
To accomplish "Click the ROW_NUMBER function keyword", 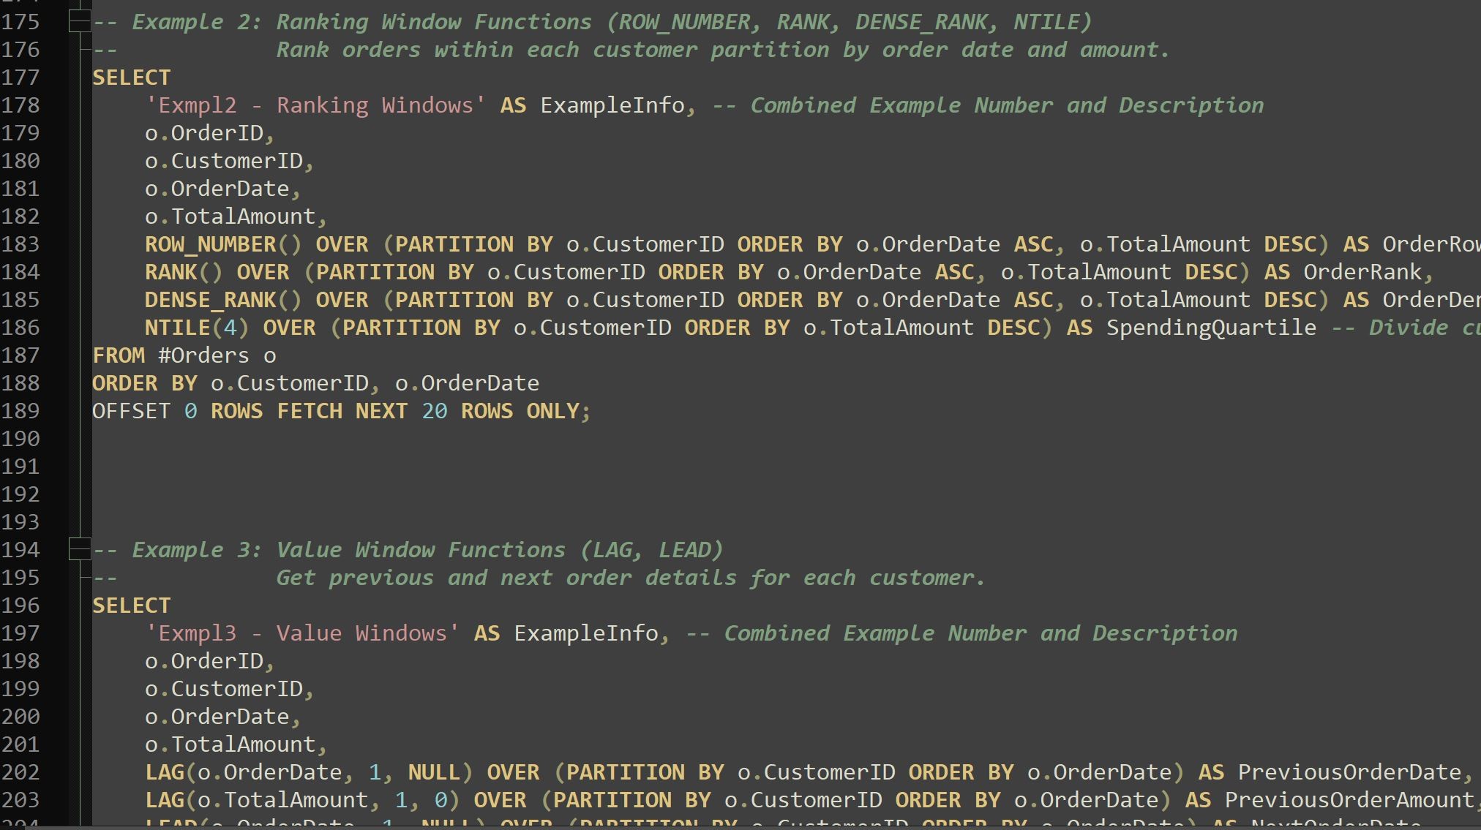I will pyautogui.click(x=211, y=244).
